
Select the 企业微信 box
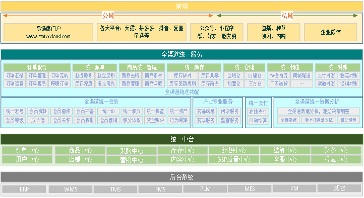click(x=331, y=32)
